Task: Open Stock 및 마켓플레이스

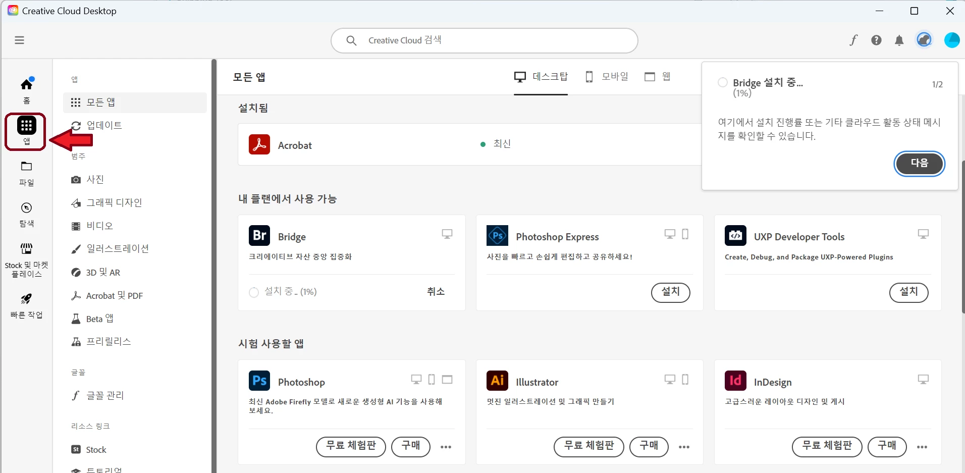Action: click(x=26, y=260)
